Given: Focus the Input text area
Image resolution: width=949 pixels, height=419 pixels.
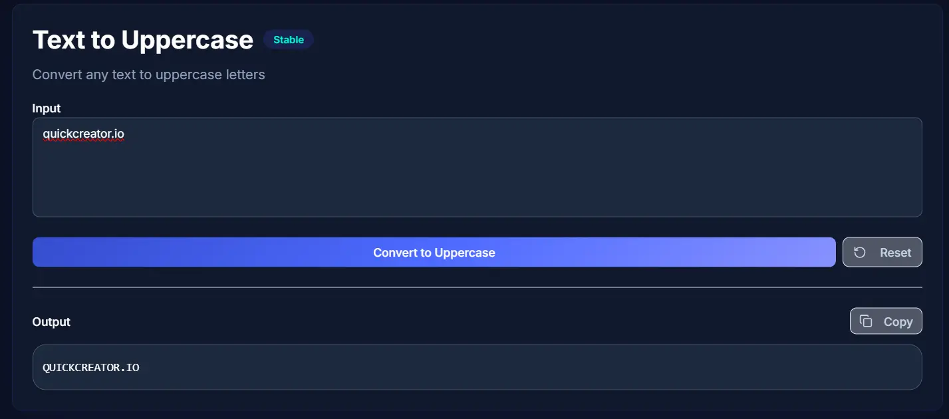Looking at the screenshot, I should [477, 167].
